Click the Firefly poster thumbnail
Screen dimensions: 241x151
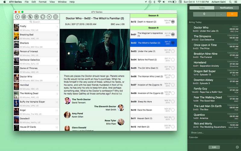(17, 28)
